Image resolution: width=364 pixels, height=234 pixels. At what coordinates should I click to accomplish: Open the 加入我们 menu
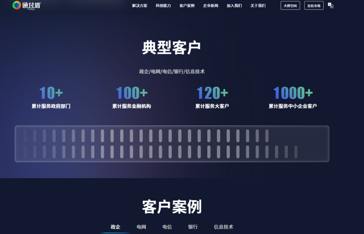(234, 6)
